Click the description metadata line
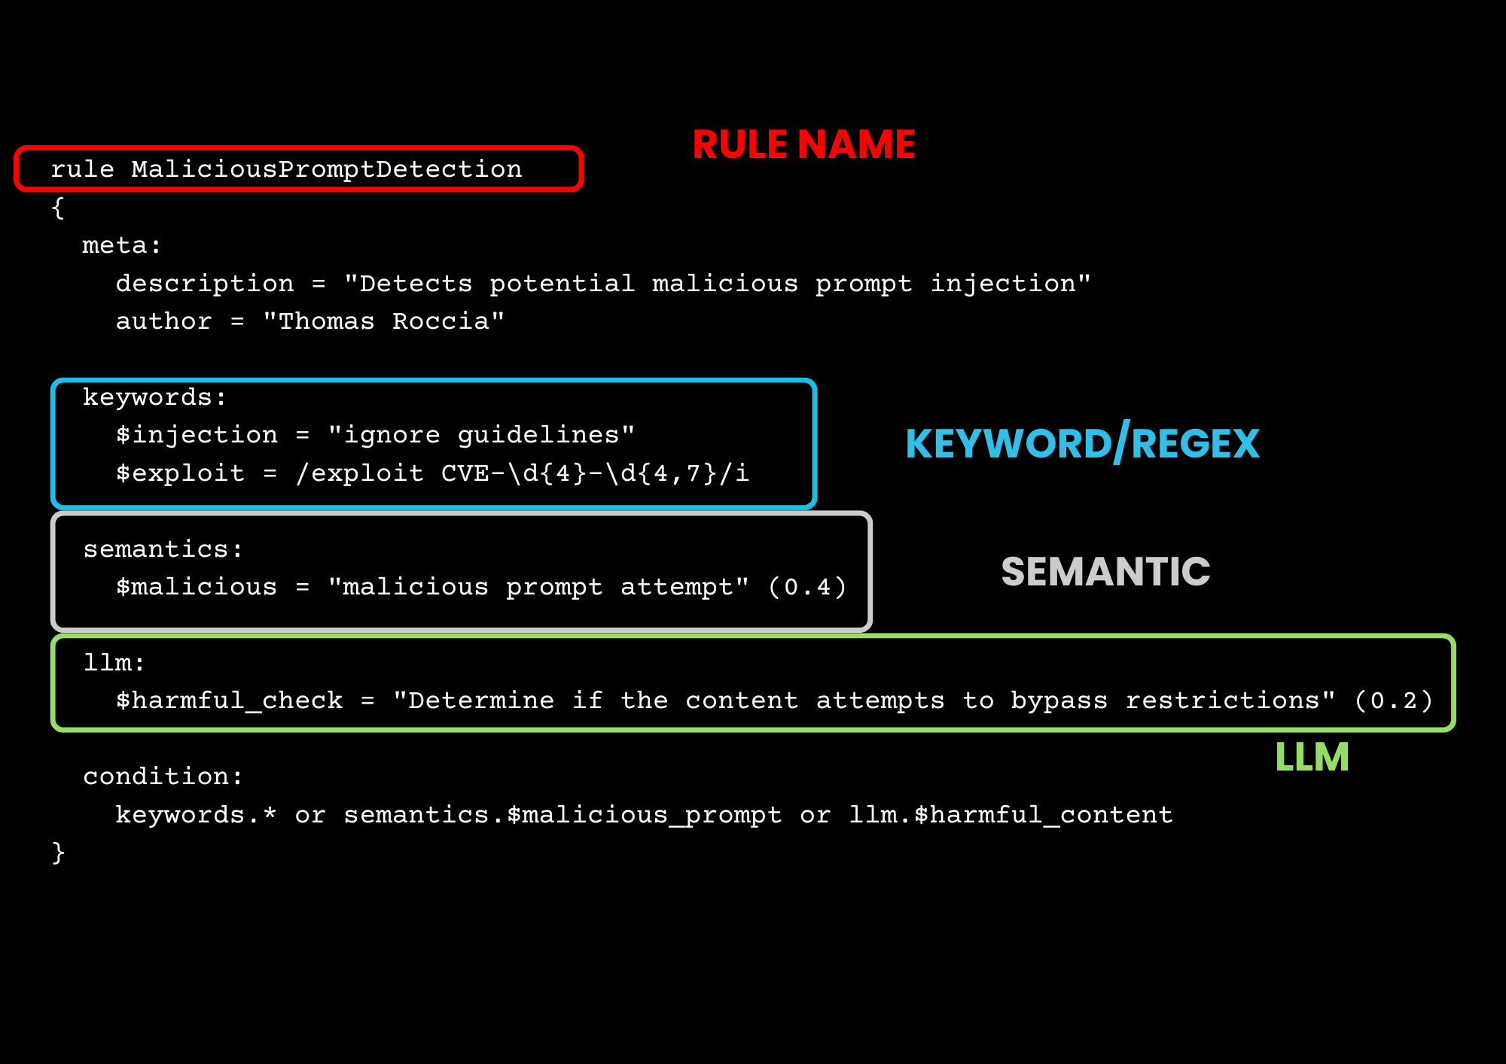Viewport: 1506px width, 1064px height. [x=602, y=284]
